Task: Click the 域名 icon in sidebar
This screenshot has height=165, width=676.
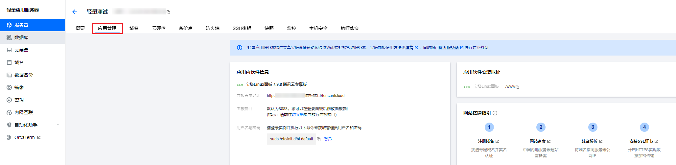Action: [9, 62]
